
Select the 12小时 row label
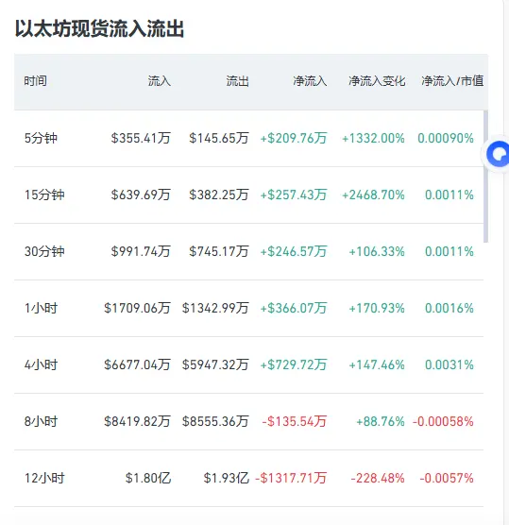click(x=44, y=478)
